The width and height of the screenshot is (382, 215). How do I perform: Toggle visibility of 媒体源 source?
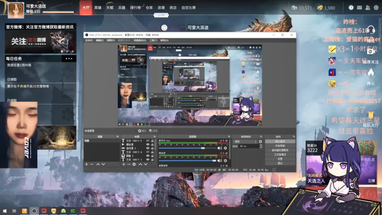pos(148,145)
